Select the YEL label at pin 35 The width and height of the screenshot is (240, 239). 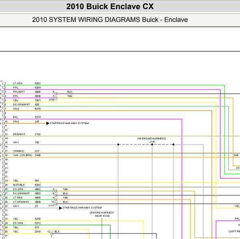point(16,227)
